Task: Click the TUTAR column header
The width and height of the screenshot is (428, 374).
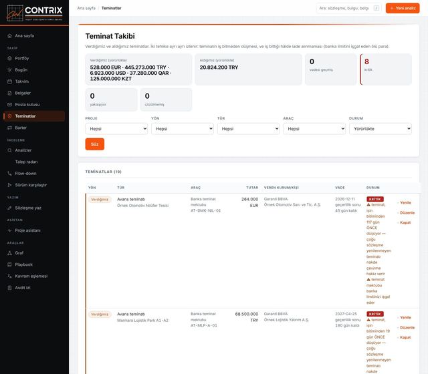Action: tap(252, 188)
